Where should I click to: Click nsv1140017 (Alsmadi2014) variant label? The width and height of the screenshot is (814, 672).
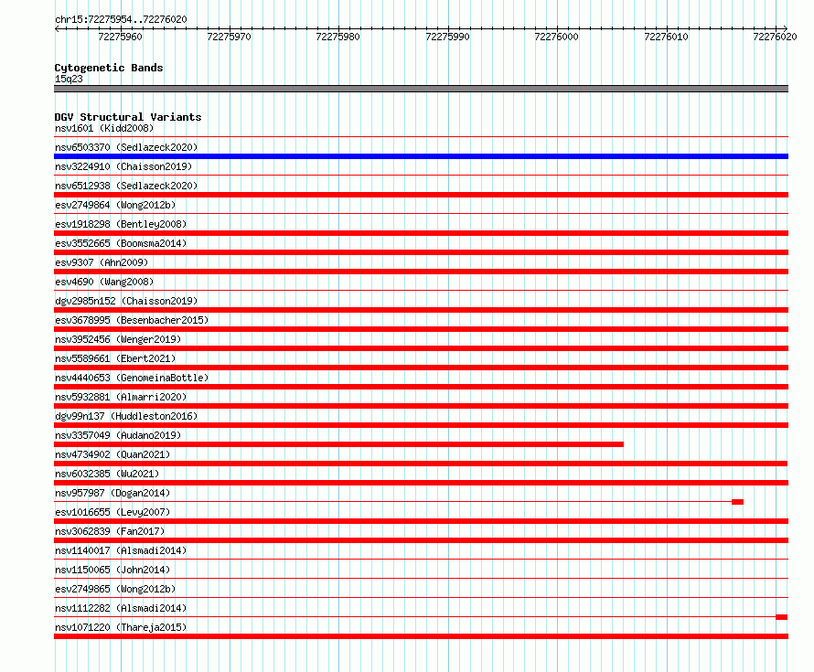[x=121, y=550]
